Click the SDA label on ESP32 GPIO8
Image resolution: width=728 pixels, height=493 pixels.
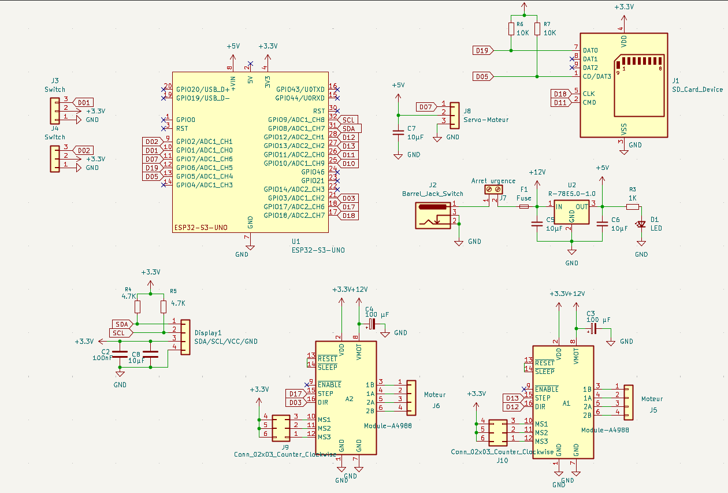[349, 128]
